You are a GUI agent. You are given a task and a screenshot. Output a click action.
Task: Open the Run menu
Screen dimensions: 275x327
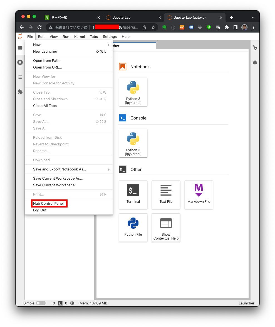point(66,36)
